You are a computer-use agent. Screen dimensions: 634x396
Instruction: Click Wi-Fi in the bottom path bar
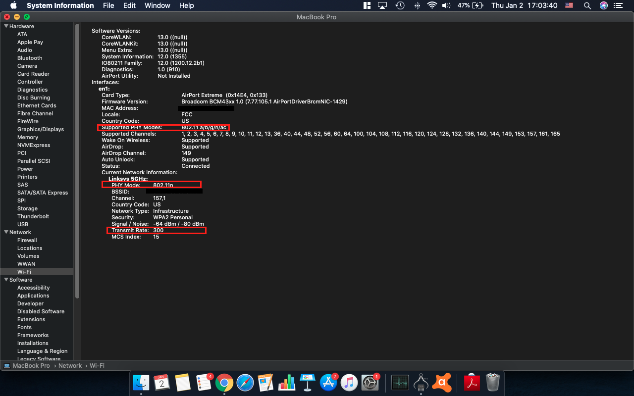(97, 366)
